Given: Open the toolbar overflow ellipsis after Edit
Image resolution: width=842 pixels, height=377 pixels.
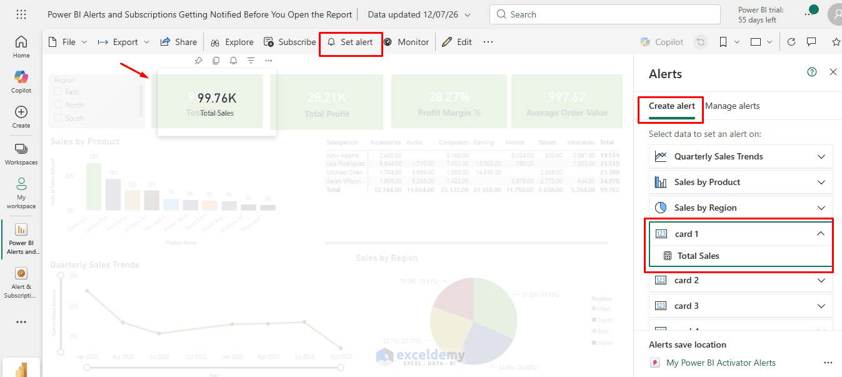Looking at the screenshot, I should tap(488, 42).
